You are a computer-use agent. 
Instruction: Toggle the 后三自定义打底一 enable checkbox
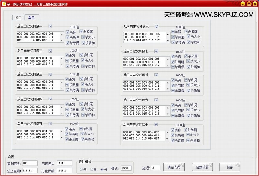coord(51,26)
